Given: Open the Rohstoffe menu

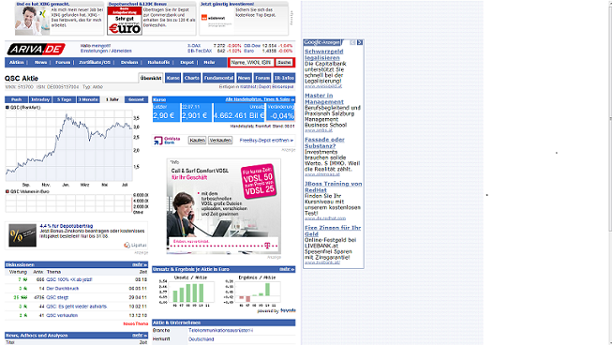Looking at the screenshot, I should pyautogui.click(x=158, y=63).
